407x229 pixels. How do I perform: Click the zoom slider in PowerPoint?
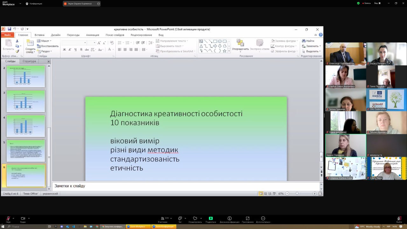click(x=297, y=194)
